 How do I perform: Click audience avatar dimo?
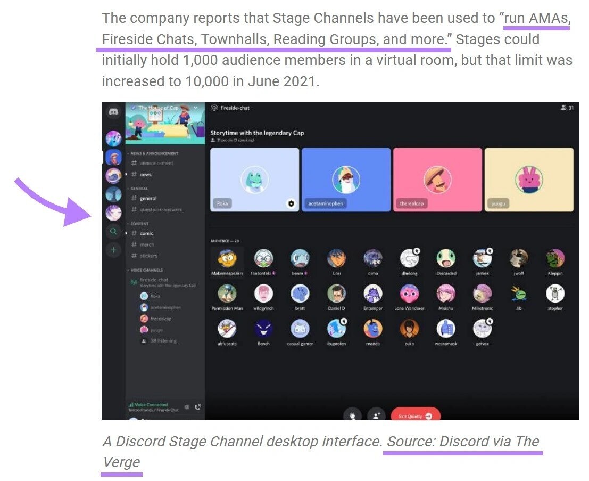(x=372, y=258)
